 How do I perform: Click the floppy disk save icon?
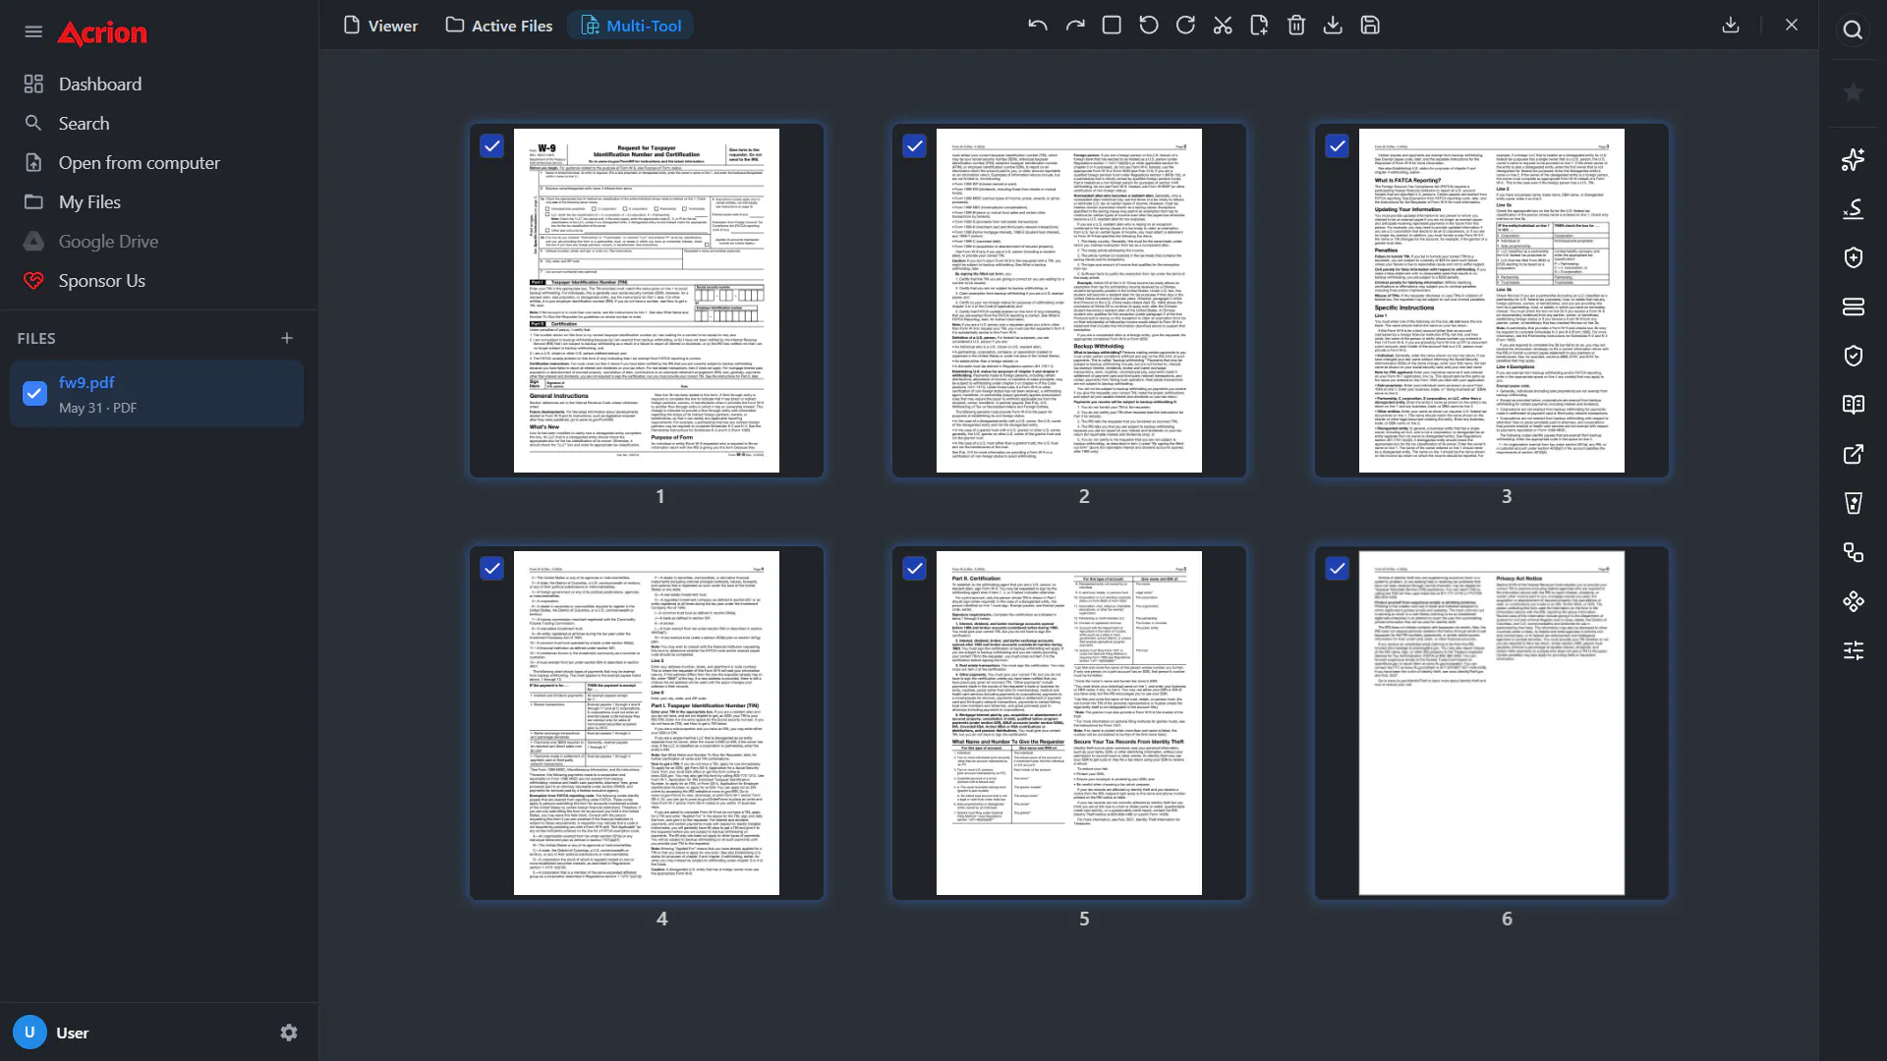click(1370, 26)
